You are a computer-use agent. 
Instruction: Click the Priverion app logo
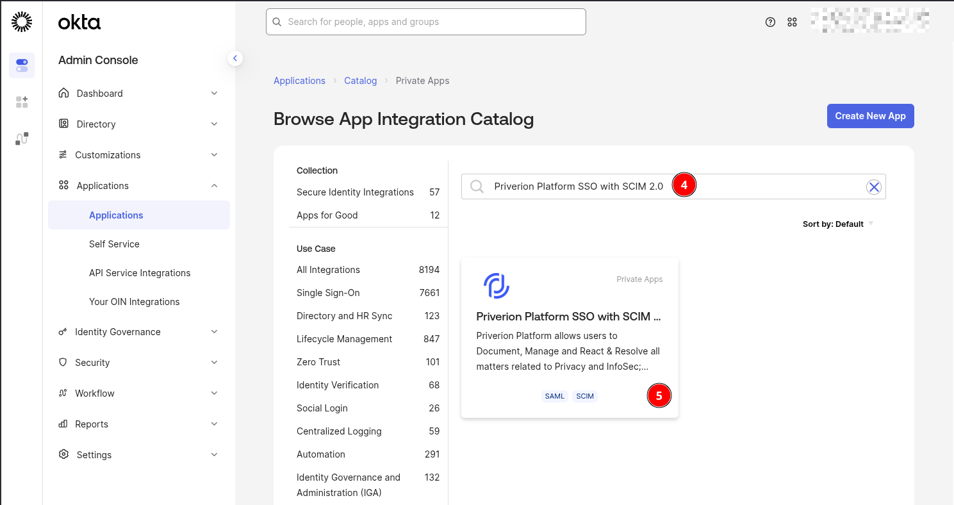pyautogui.click(x=497, y=286)
